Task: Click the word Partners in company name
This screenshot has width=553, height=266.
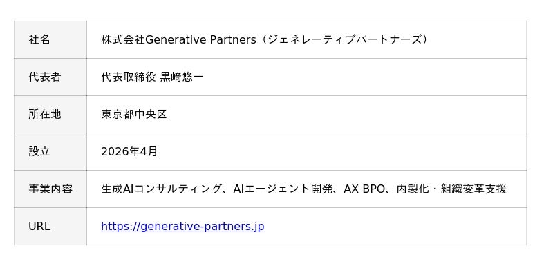Action: click(x=233, y=40)
